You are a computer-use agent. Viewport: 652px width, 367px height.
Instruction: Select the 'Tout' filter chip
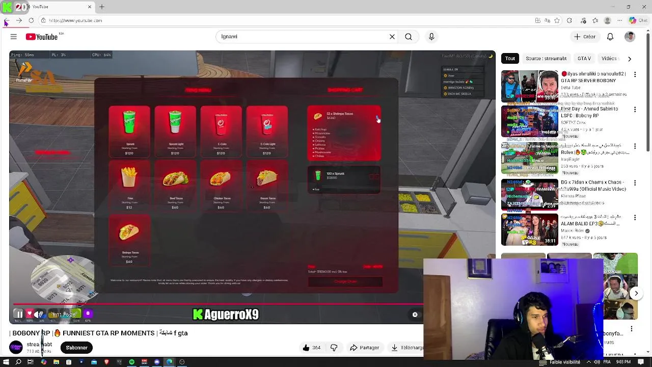[510, 59]
